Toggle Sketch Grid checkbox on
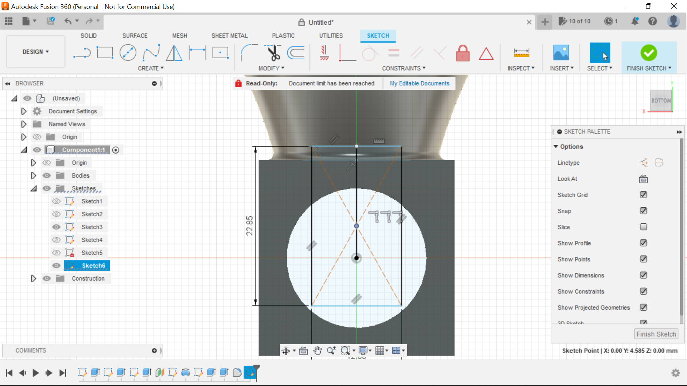Viewport: 687px width, 386px height. pos(644,195)
